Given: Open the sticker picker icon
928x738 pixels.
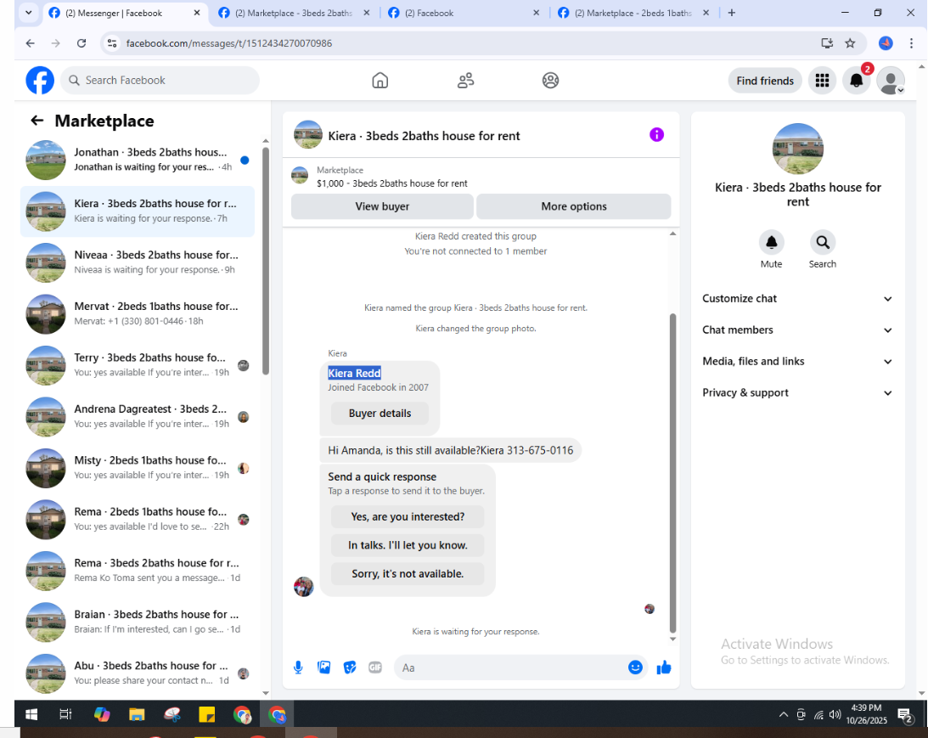Looking at the screenshot, I should tap(350, 668).
